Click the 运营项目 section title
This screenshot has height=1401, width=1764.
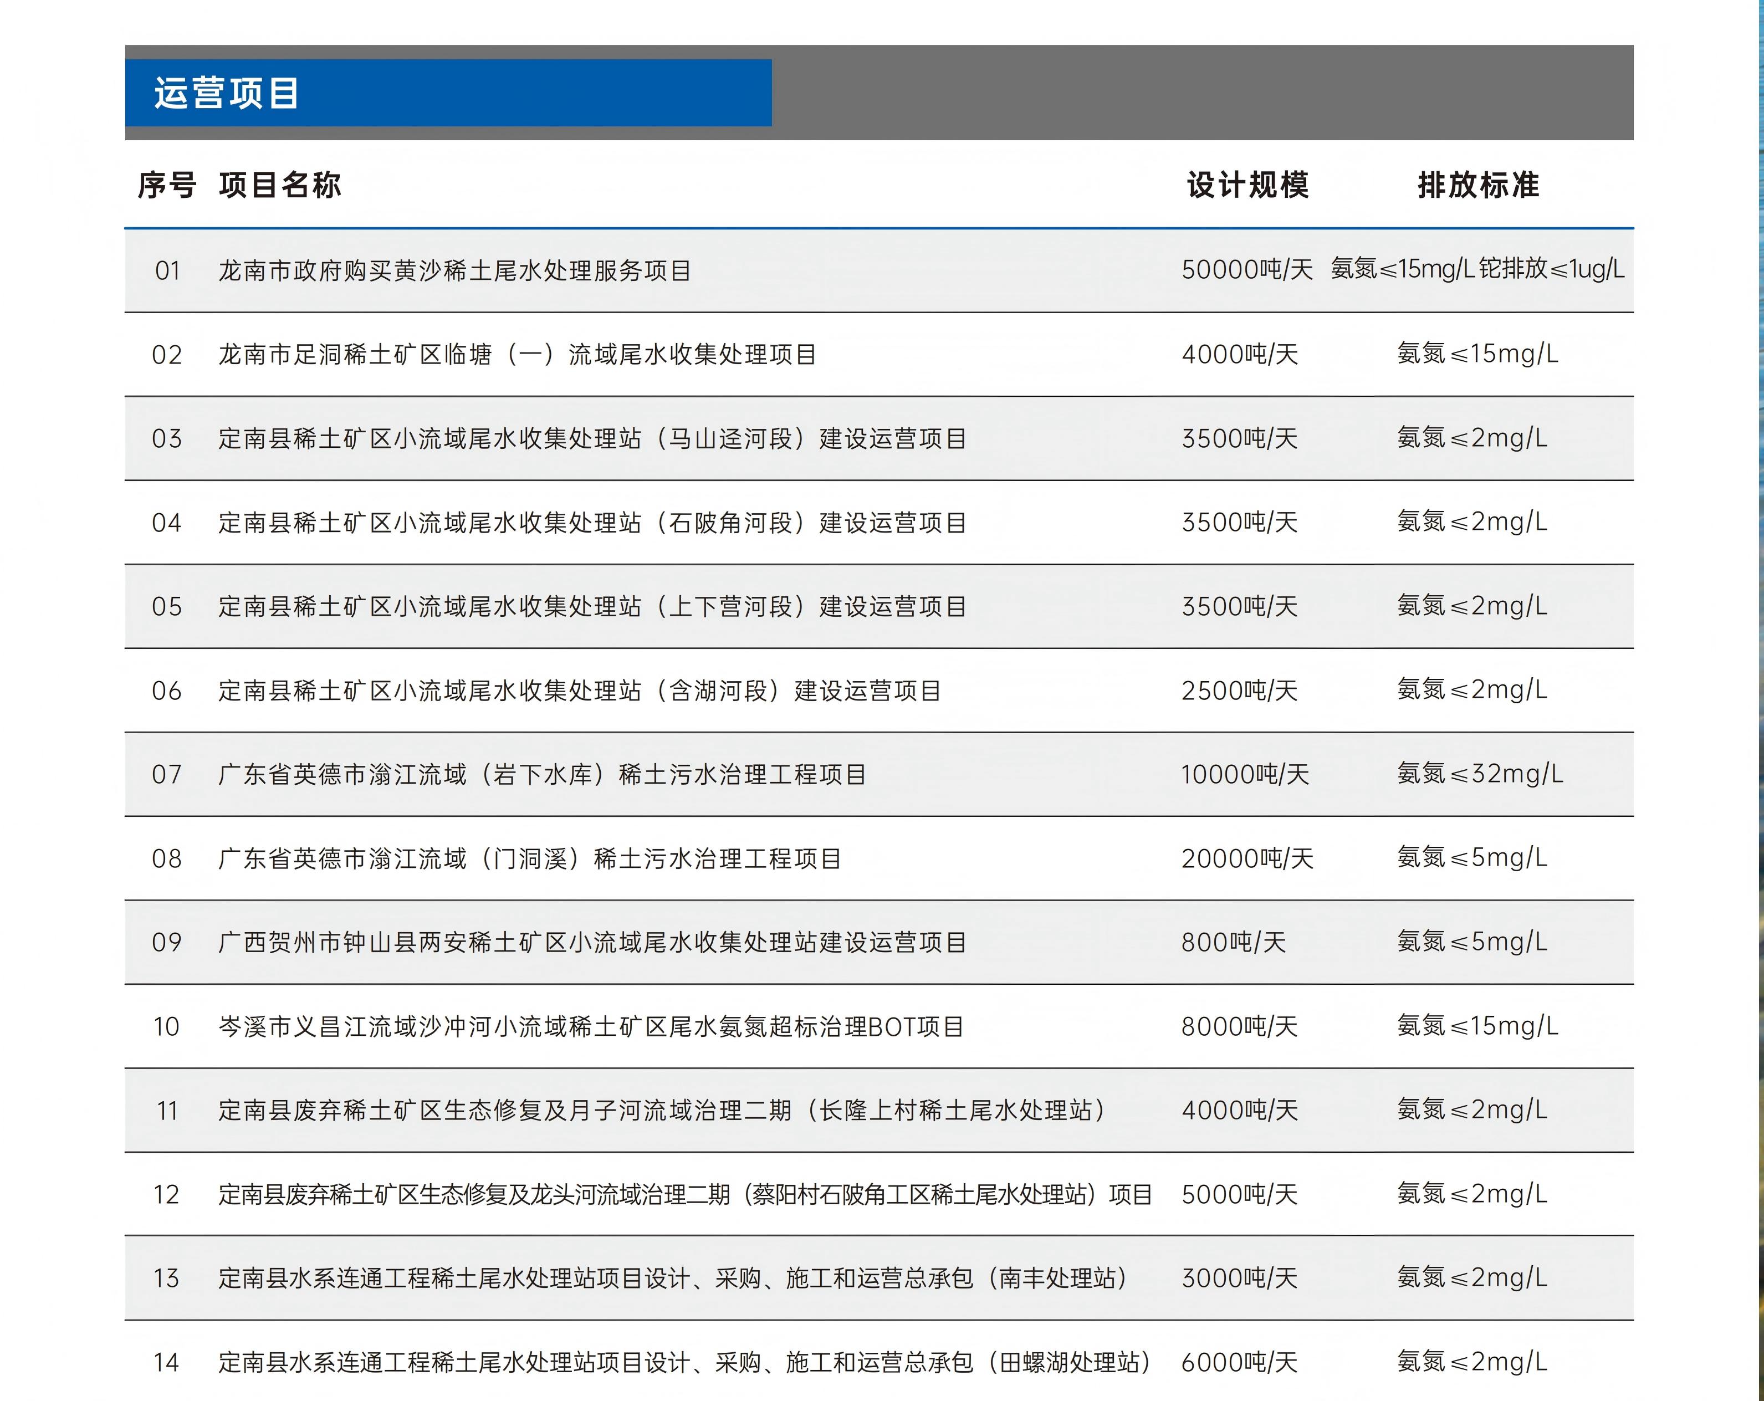click(227, 93)
